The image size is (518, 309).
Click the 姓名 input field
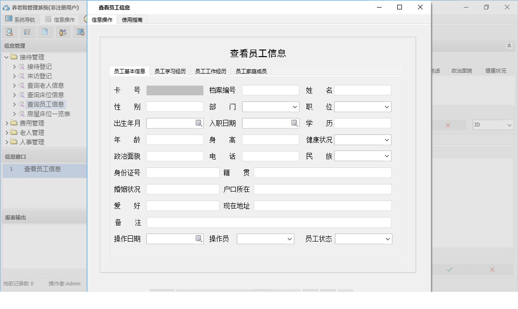[363, 90]
